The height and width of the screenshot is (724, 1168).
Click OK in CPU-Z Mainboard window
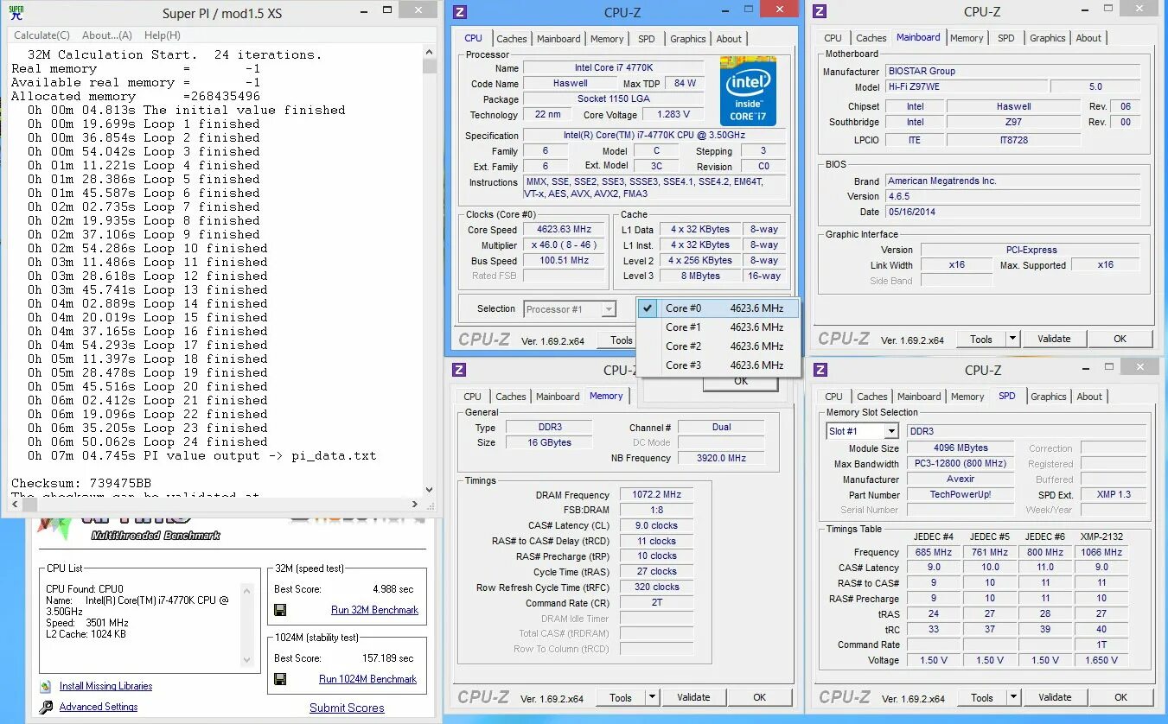[1120, 339]
